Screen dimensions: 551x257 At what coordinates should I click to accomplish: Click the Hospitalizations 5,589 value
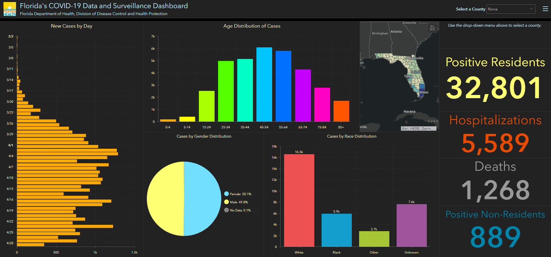(495, 143)
